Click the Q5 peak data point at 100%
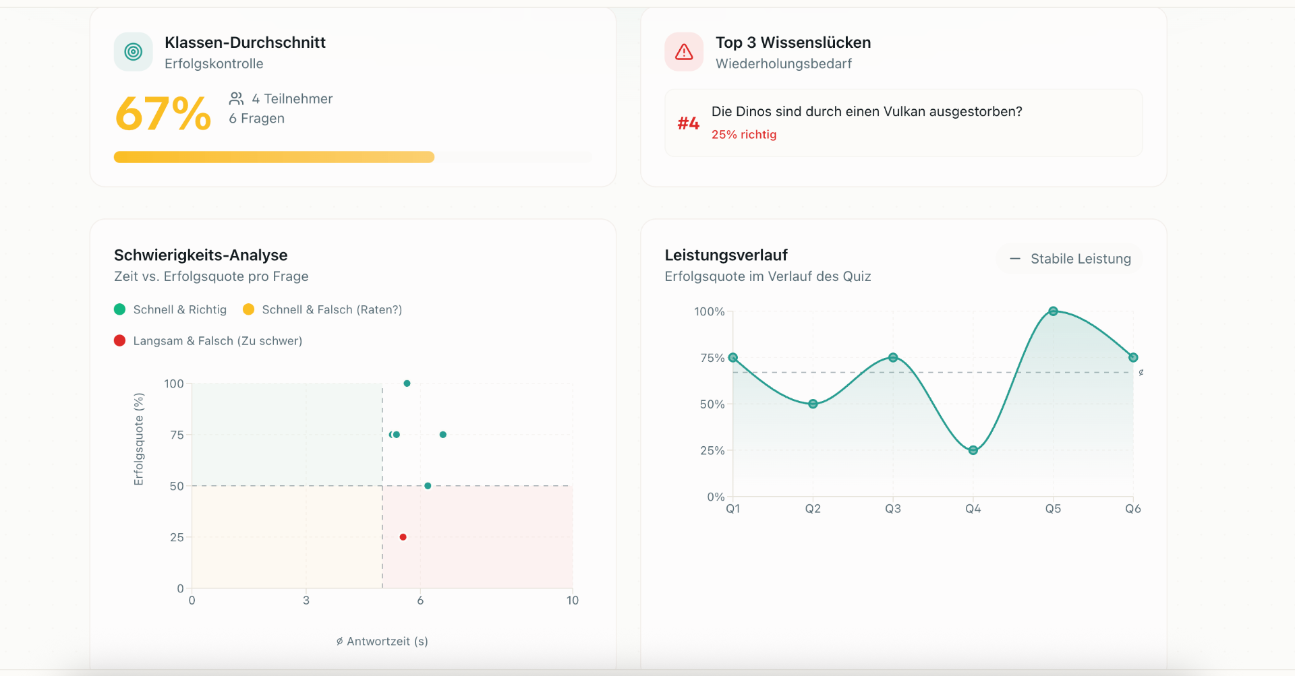 (x=1054, y=311)
